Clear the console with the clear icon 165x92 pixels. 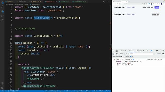click(x=117, y=54)
